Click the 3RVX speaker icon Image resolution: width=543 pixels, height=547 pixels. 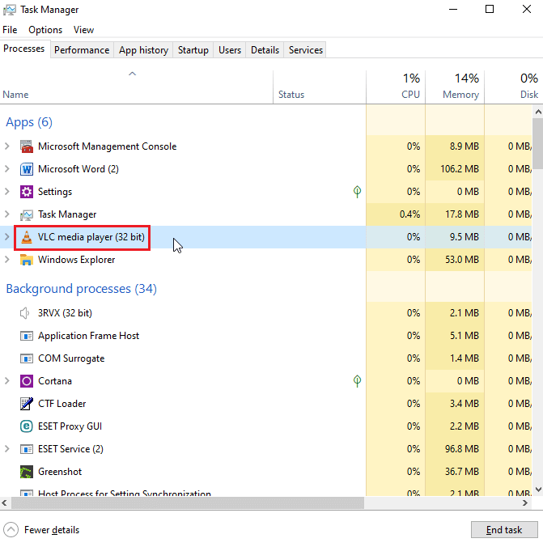point(24,313)
